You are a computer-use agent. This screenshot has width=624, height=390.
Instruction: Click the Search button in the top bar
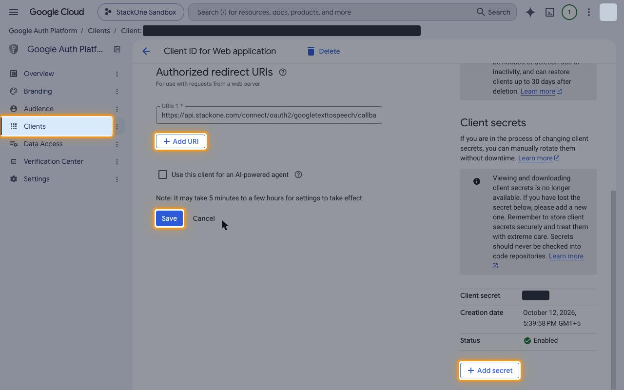coord(494,12)
